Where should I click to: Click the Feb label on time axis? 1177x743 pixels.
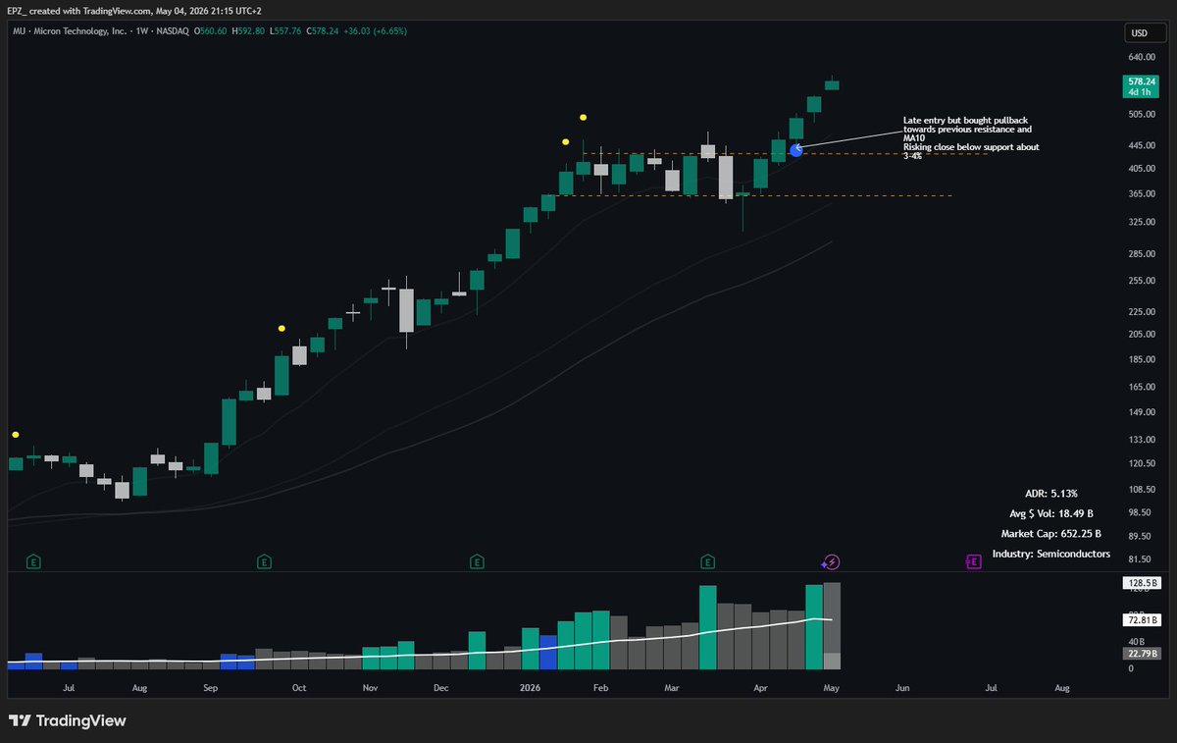(x=601, y=689)
